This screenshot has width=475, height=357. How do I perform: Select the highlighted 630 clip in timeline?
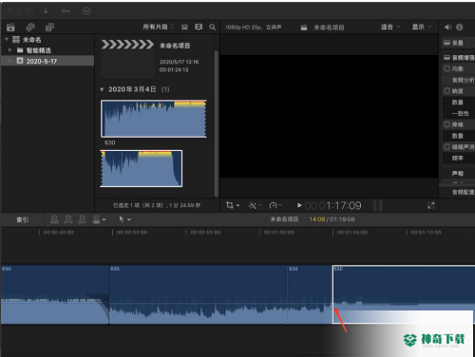click(404, 294)
